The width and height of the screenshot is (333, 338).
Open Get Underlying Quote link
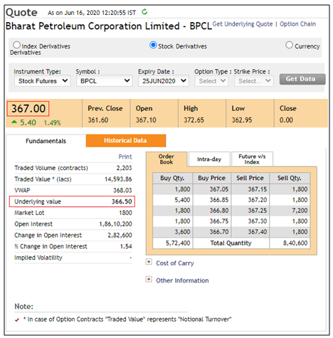coord(243,24)
